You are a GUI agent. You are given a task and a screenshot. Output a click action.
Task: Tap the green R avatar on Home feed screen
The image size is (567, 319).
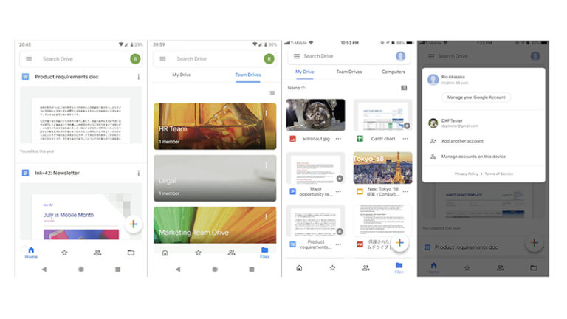coord(135,58)
